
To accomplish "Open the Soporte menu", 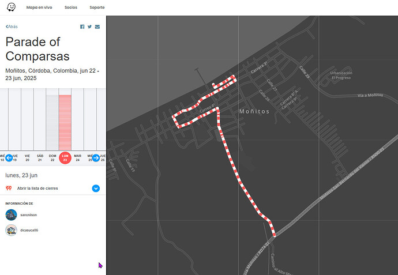I will 97,7.
